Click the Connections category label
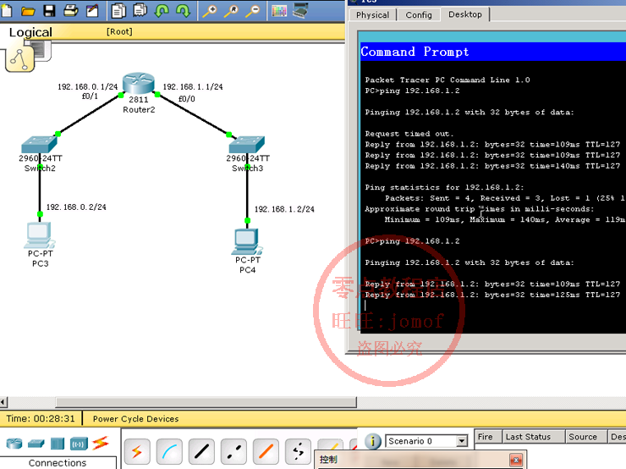 coord(58,462)
